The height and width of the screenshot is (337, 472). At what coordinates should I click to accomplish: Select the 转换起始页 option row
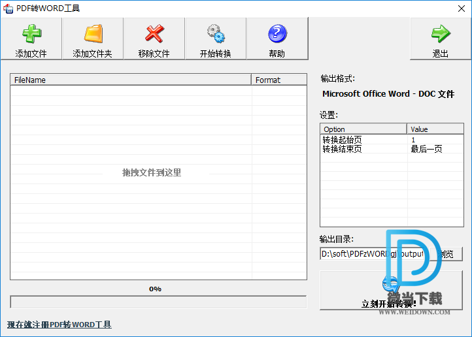coord(392,140)
